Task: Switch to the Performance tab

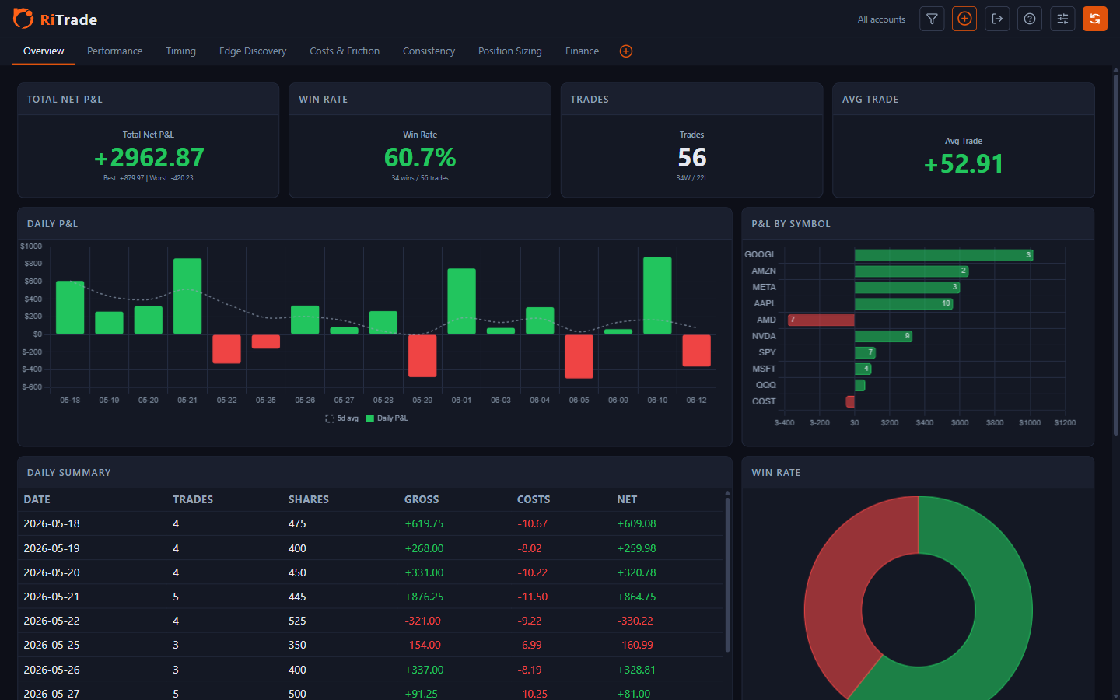Action: pyautogui.click(x=114, y=51)
